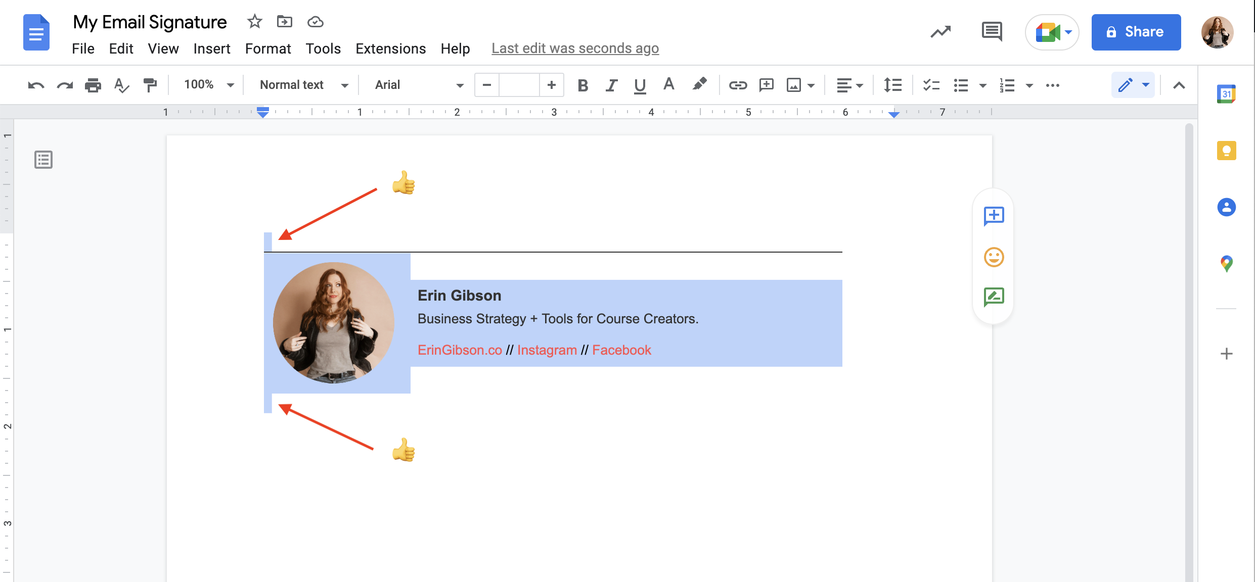Click the Insert link icon
The width and height of the screenshot is (1255, 582).
[x=738, y=85]
